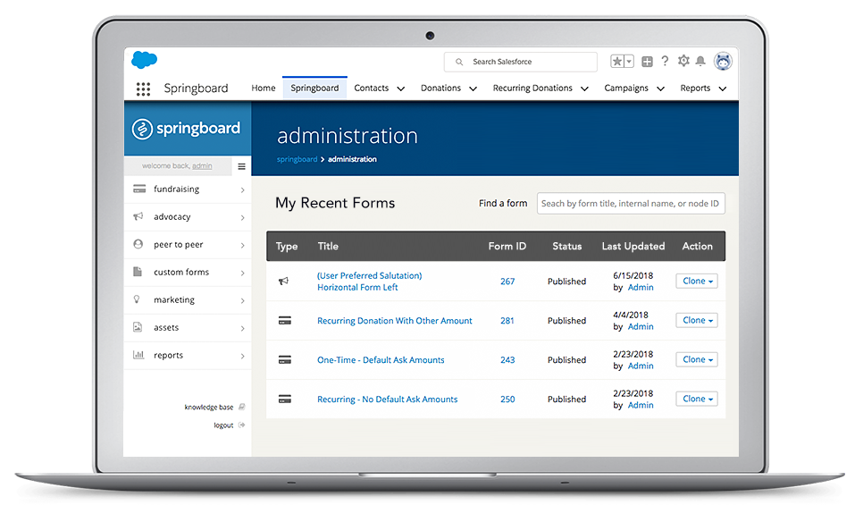Screen dimensions: 863x505
Task: Open the help question mark icon
Action: (x=665, y=61)
